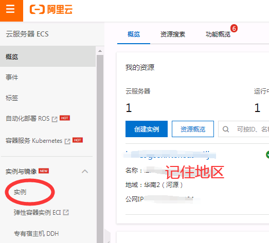Click the NEW badge beside 实例与镜像
The width and height of the screenshot is (269, 243).
tap(44, 171)
